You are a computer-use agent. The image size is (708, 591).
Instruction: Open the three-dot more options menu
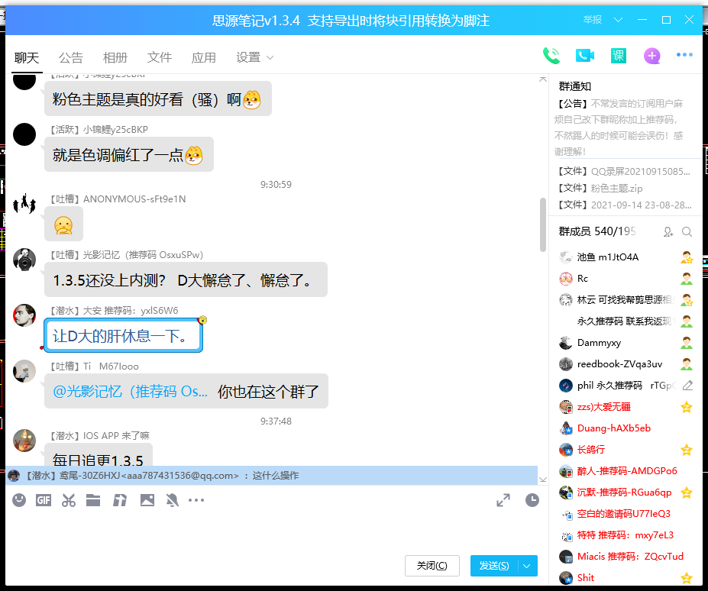click(x=684, y=55)
